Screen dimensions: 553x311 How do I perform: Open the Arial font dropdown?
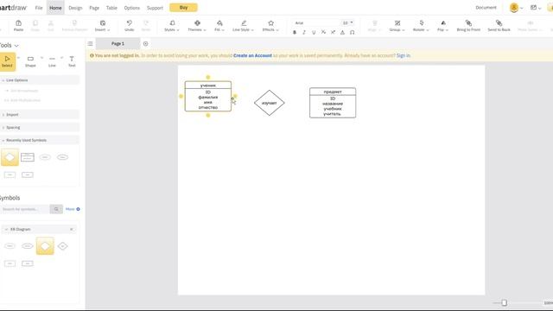click(315, 23)
